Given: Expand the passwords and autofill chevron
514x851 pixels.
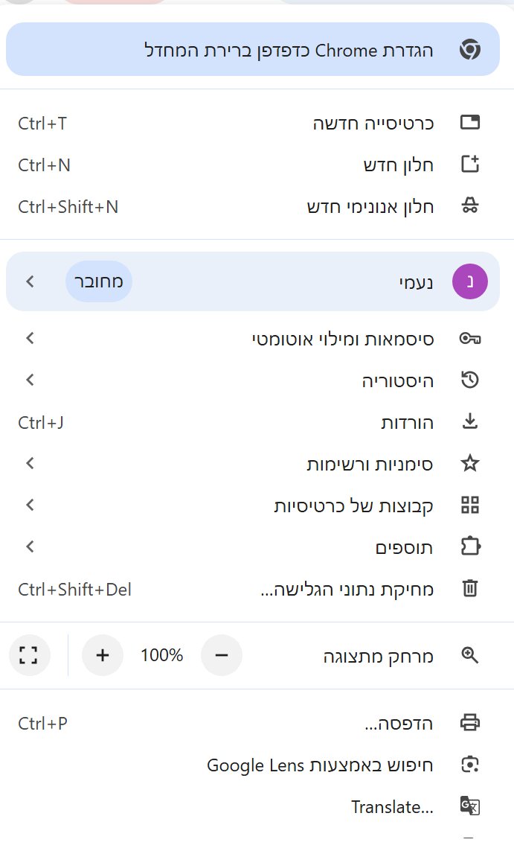Looking at the screenshot, I should pyautogui.click(x=30, y=339).
